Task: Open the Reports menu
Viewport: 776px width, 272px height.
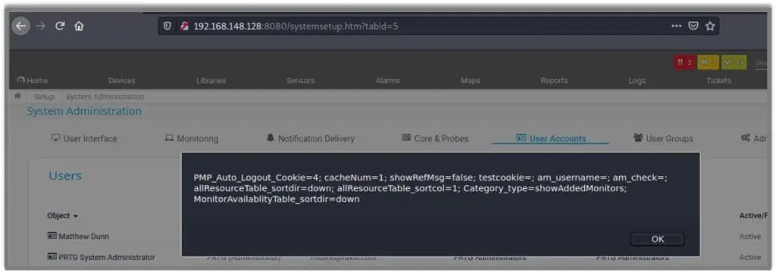Action: (x=554, y=80)
